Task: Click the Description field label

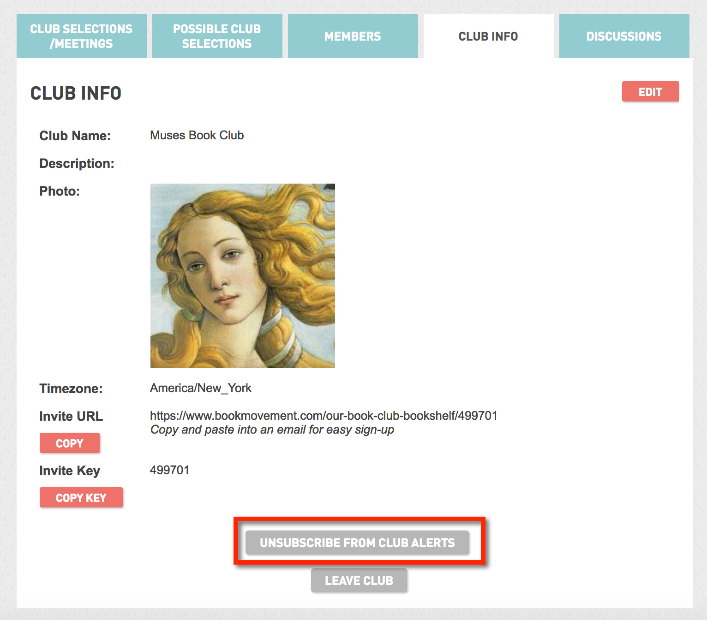Action: [77, 163]
